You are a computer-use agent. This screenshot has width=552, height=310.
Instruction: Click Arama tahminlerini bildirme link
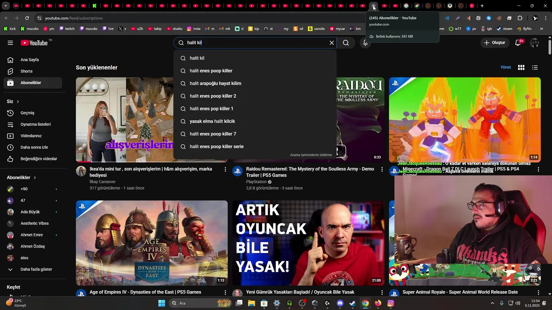(311, 155)
